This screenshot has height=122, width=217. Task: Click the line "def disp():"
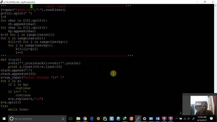click(x=11, y=60)
